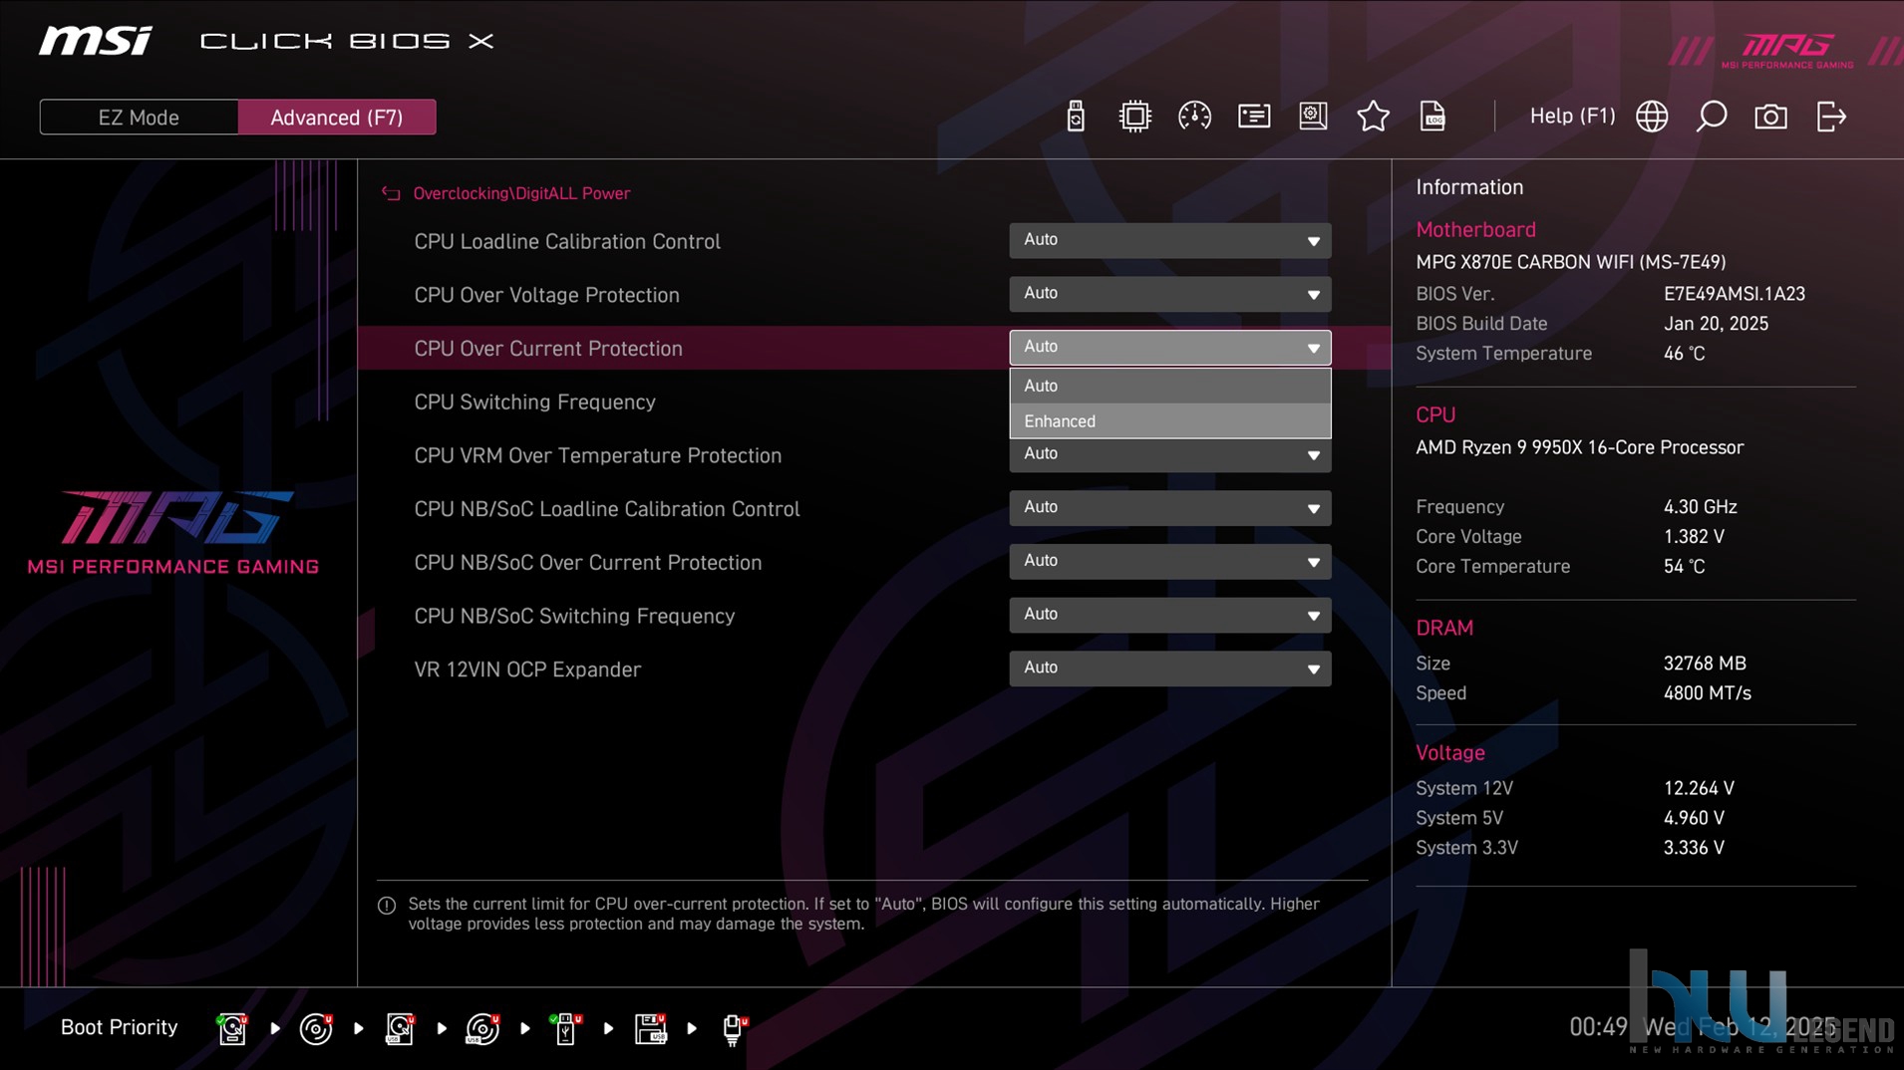Screen dimensions: 1904x1070
Task: Take a screenshot with camera icon
Action: [x=1770, y=117]
